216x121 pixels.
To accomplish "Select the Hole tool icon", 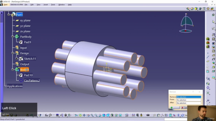I will coord(213,51).
